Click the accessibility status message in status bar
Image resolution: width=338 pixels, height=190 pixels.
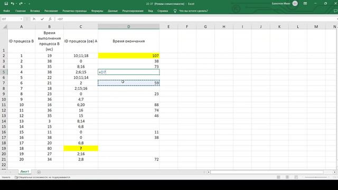tap(42, 177)
